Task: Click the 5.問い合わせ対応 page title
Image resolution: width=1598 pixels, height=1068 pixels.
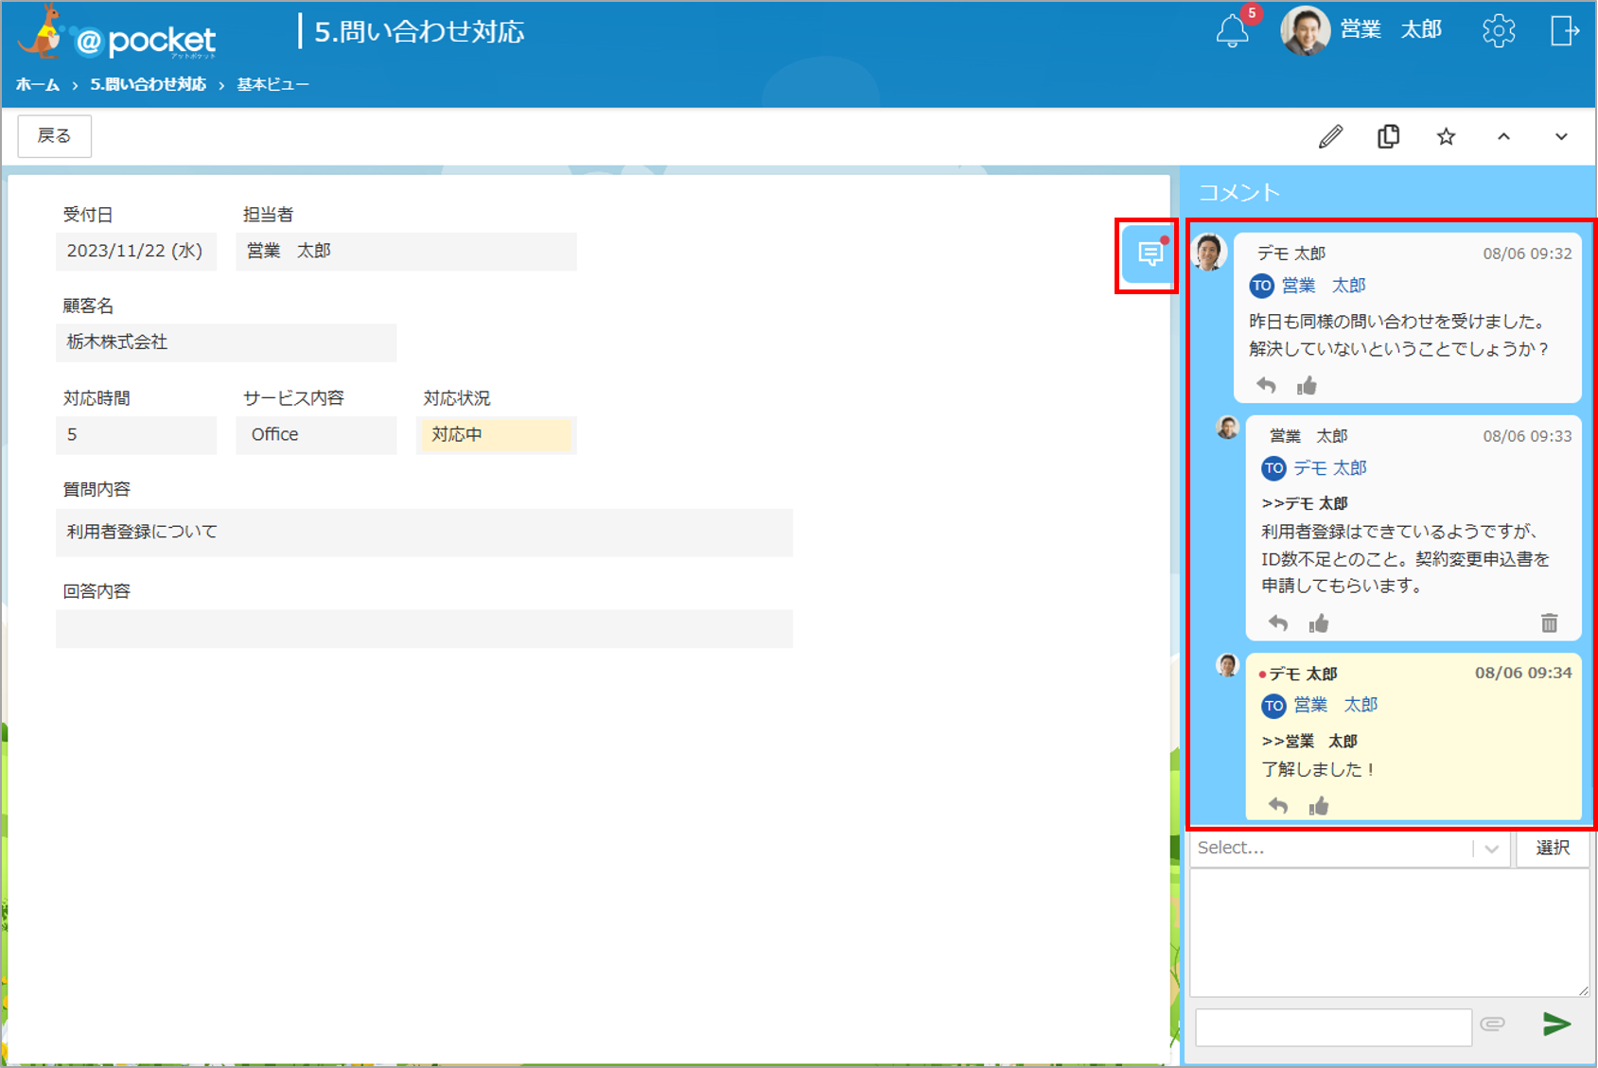Action: (x=419, y=32)
